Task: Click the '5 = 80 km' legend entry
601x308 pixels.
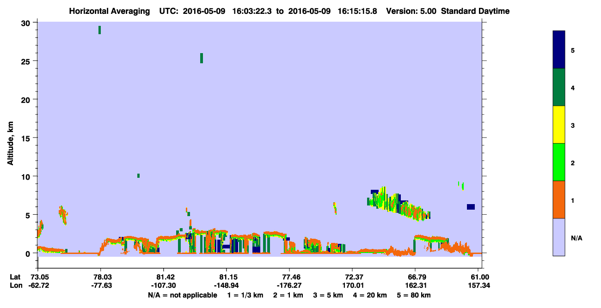Action: tap(414, 295)
